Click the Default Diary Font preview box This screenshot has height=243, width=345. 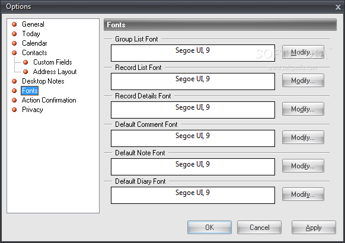coord(193,195)
